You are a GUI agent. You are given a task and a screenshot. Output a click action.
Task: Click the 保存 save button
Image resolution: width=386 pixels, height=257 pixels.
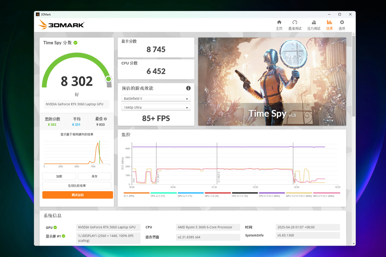tap(94, 176)
